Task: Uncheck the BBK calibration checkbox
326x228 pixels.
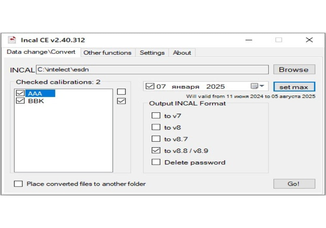Action: 20,101
